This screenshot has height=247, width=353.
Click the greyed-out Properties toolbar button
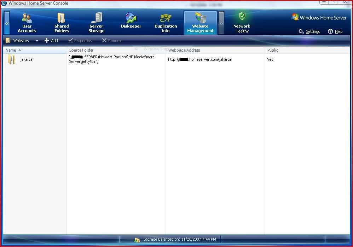80,41
